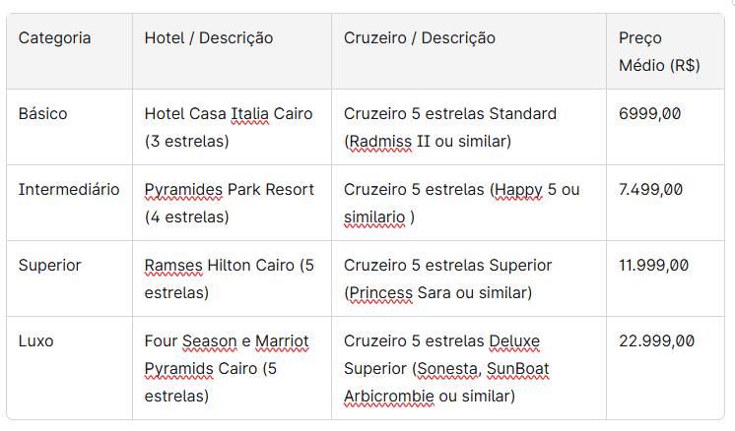Select the Básico category cell
Viewport: 735px width, 431px height.
point(43,114)
